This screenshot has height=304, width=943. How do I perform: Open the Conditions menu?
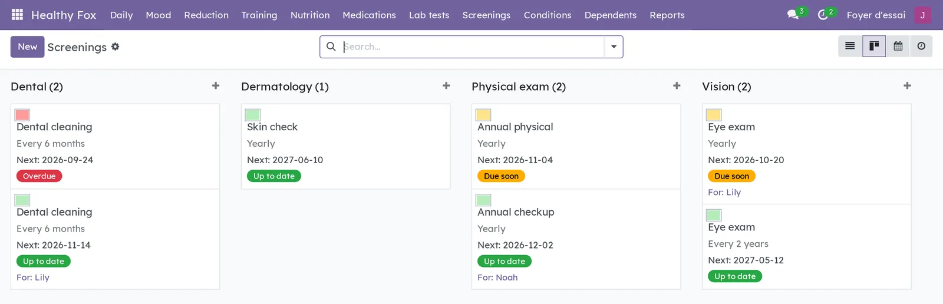pyautogui.click(x=548, y=15)
